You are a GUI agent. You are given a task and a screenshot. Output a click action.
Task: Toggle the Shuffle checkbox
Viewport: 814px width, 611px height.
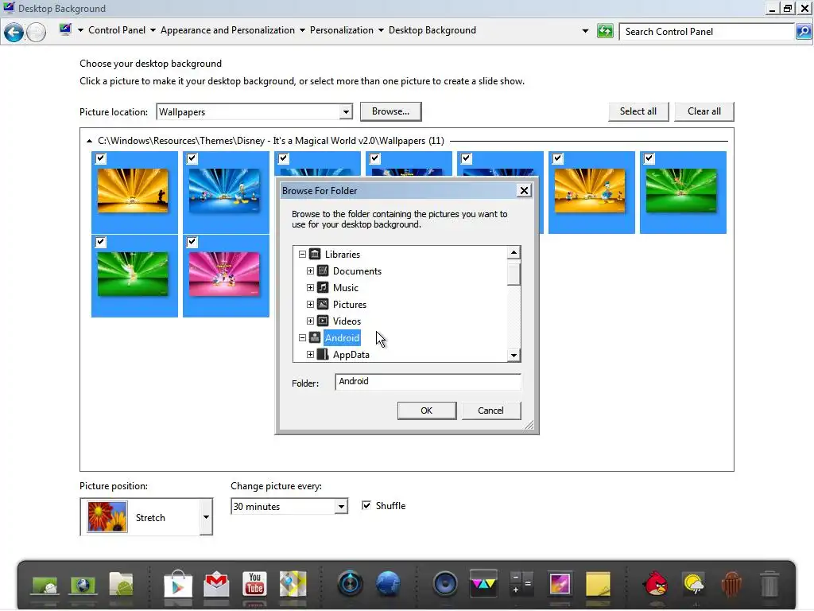point(366,505)
